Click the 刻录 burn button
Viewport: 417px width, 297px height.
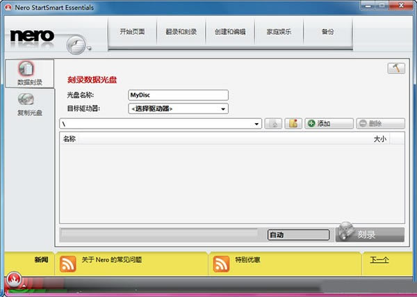coord(370,234)
